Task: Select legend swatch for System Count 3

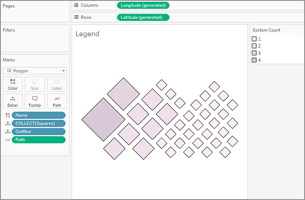Action: pyautogui.click(x=254, y=53)
